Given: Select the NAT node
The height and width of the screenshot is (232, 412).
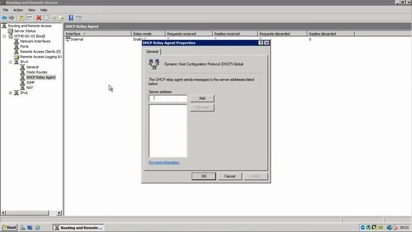Looking at the screenshot, I should tap(30, 88).
